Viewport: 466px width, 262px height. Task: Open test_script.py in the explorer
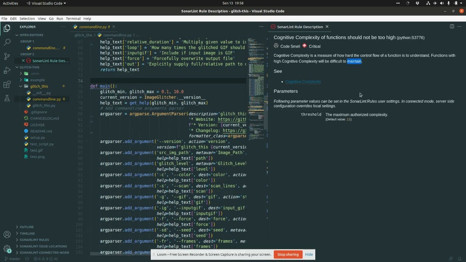pos(42,144)
